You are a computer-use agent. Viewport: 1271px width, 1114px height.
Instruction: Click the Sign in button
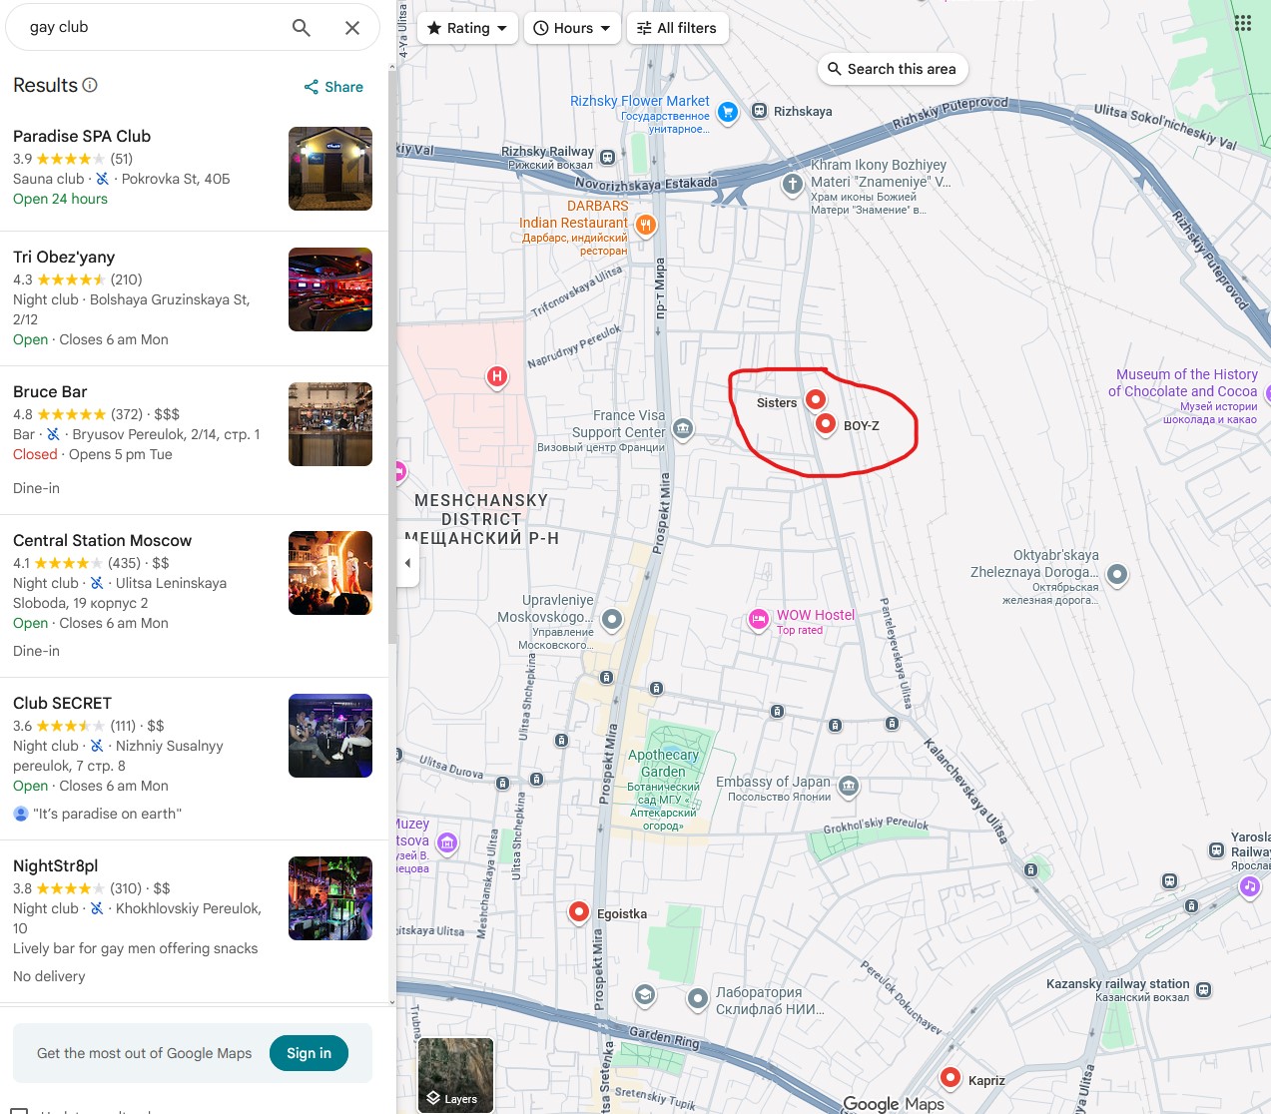309,1053
